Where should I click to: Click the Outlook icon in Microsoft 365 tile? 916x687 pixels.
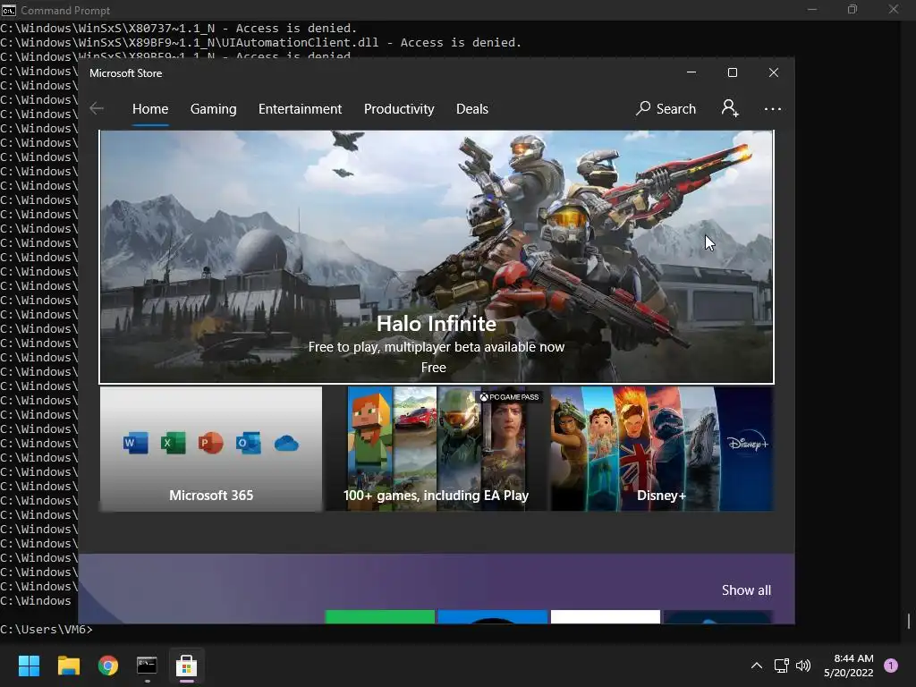[249, 444]
